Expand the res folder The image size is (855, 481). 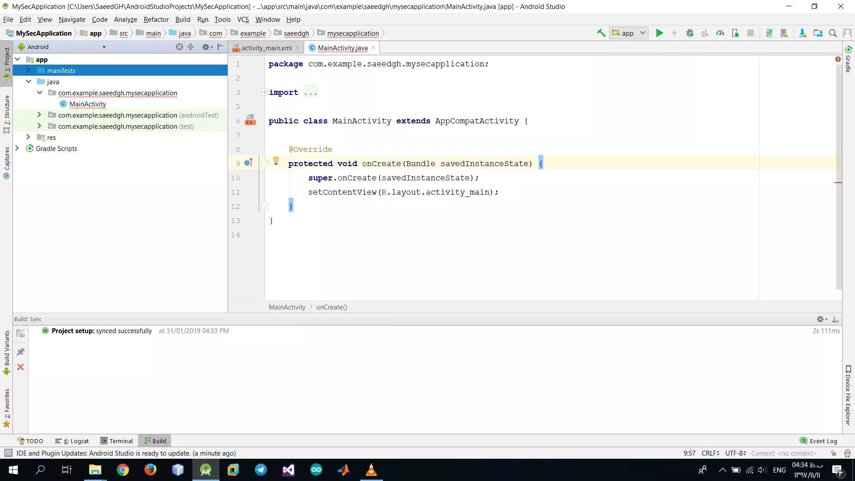[x=28, y=137]
